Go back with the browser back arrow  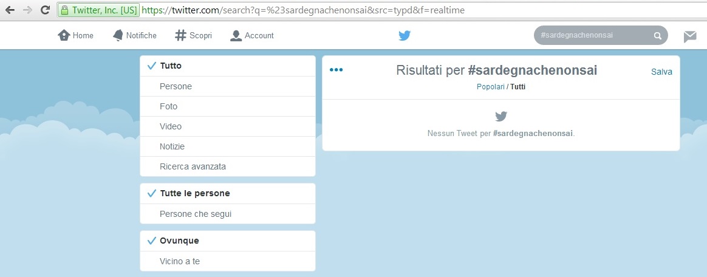[10, 10]
